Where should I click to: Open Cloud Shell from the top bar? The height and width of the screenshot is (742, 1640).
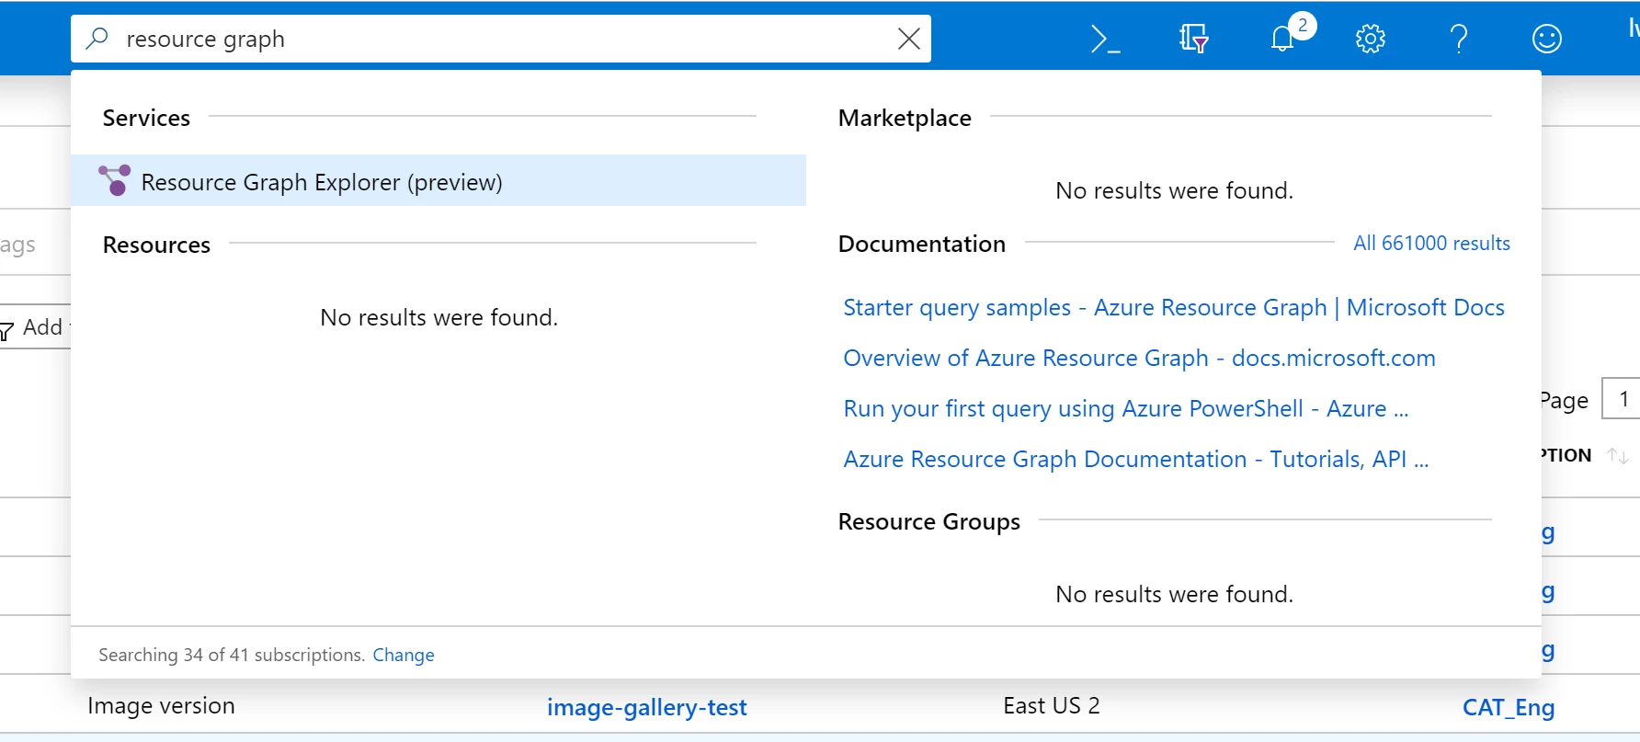tap(1105, 39)
